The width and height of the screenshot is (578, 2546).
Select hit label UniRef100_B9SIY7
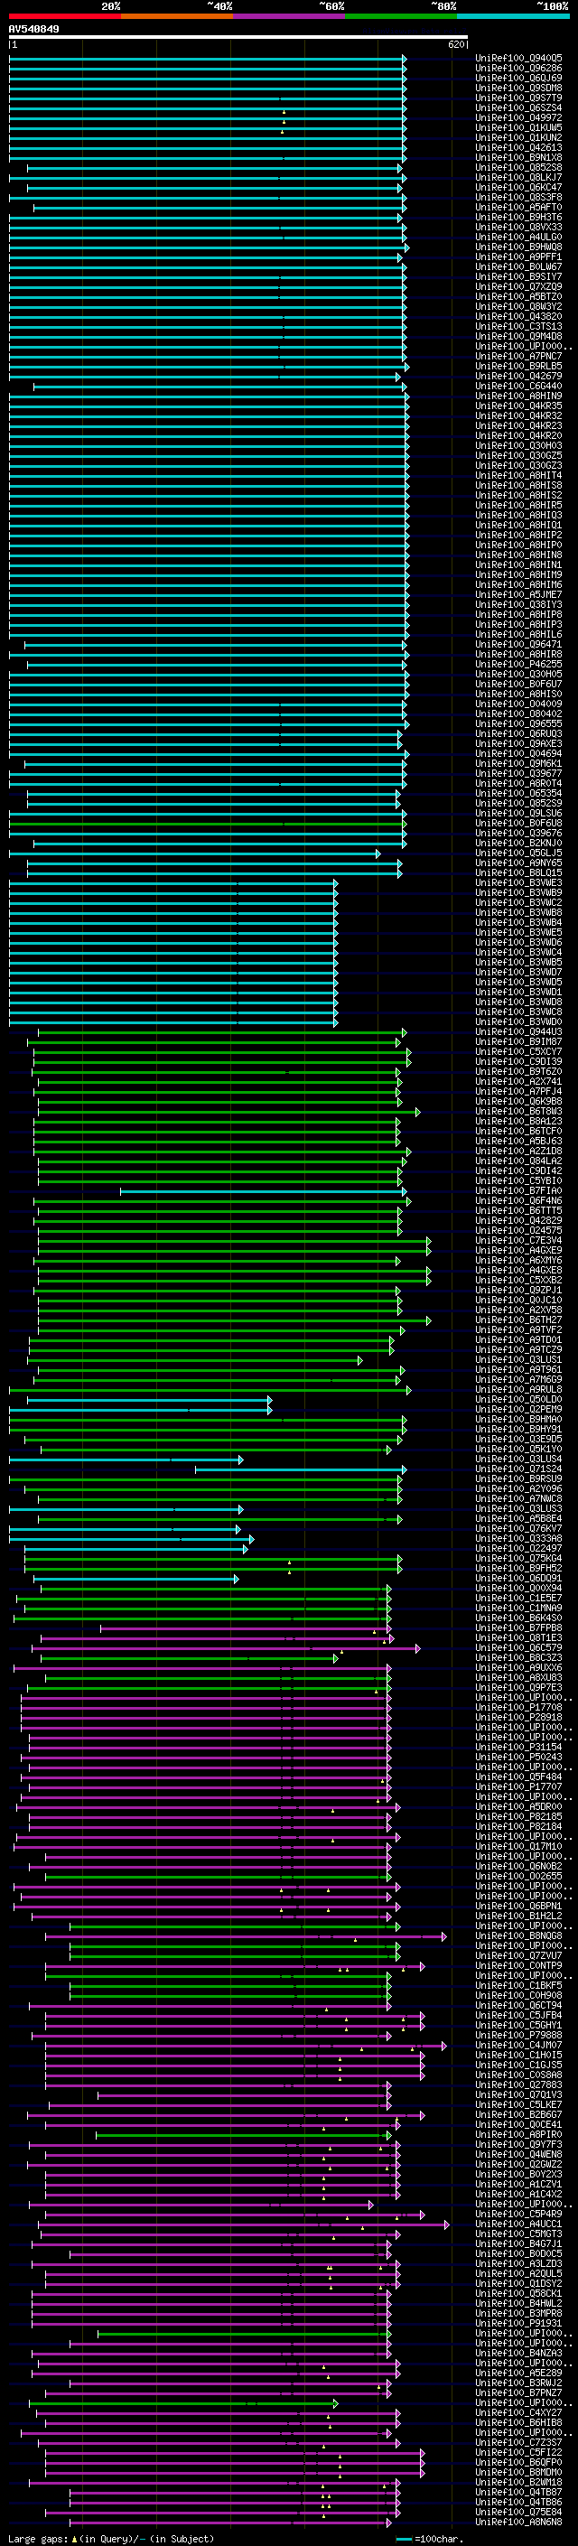pyautogui.click(x=518, y=276)
